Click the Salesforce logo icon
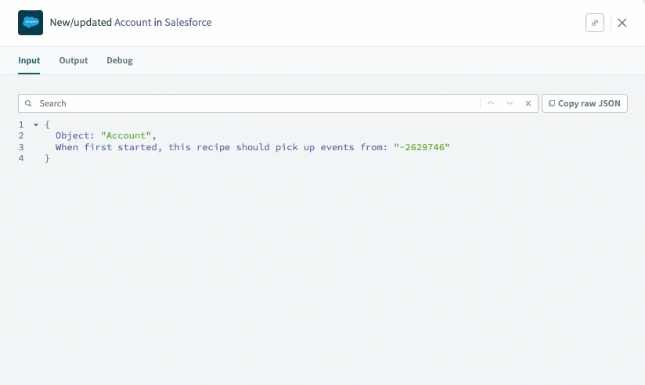 (31, 23)
